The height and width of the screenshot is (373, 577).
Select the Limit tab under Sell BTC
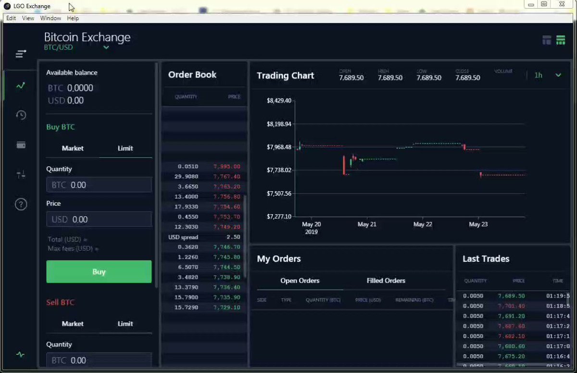125,323
